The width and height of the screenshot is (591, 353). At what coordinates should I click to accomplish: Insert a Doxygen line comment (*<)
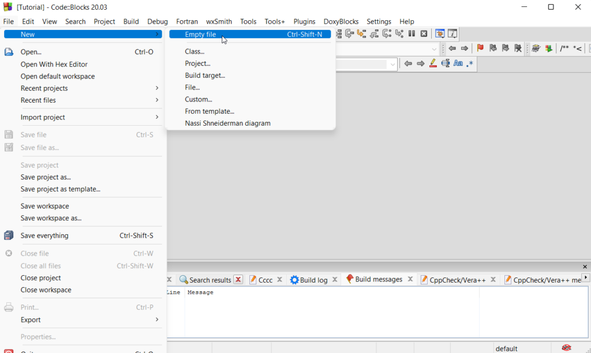[x=577, y=48]
